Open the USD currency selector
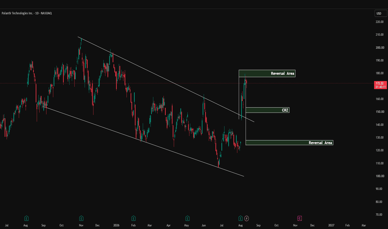Screen dimensions: 388x229 [381, 13]
